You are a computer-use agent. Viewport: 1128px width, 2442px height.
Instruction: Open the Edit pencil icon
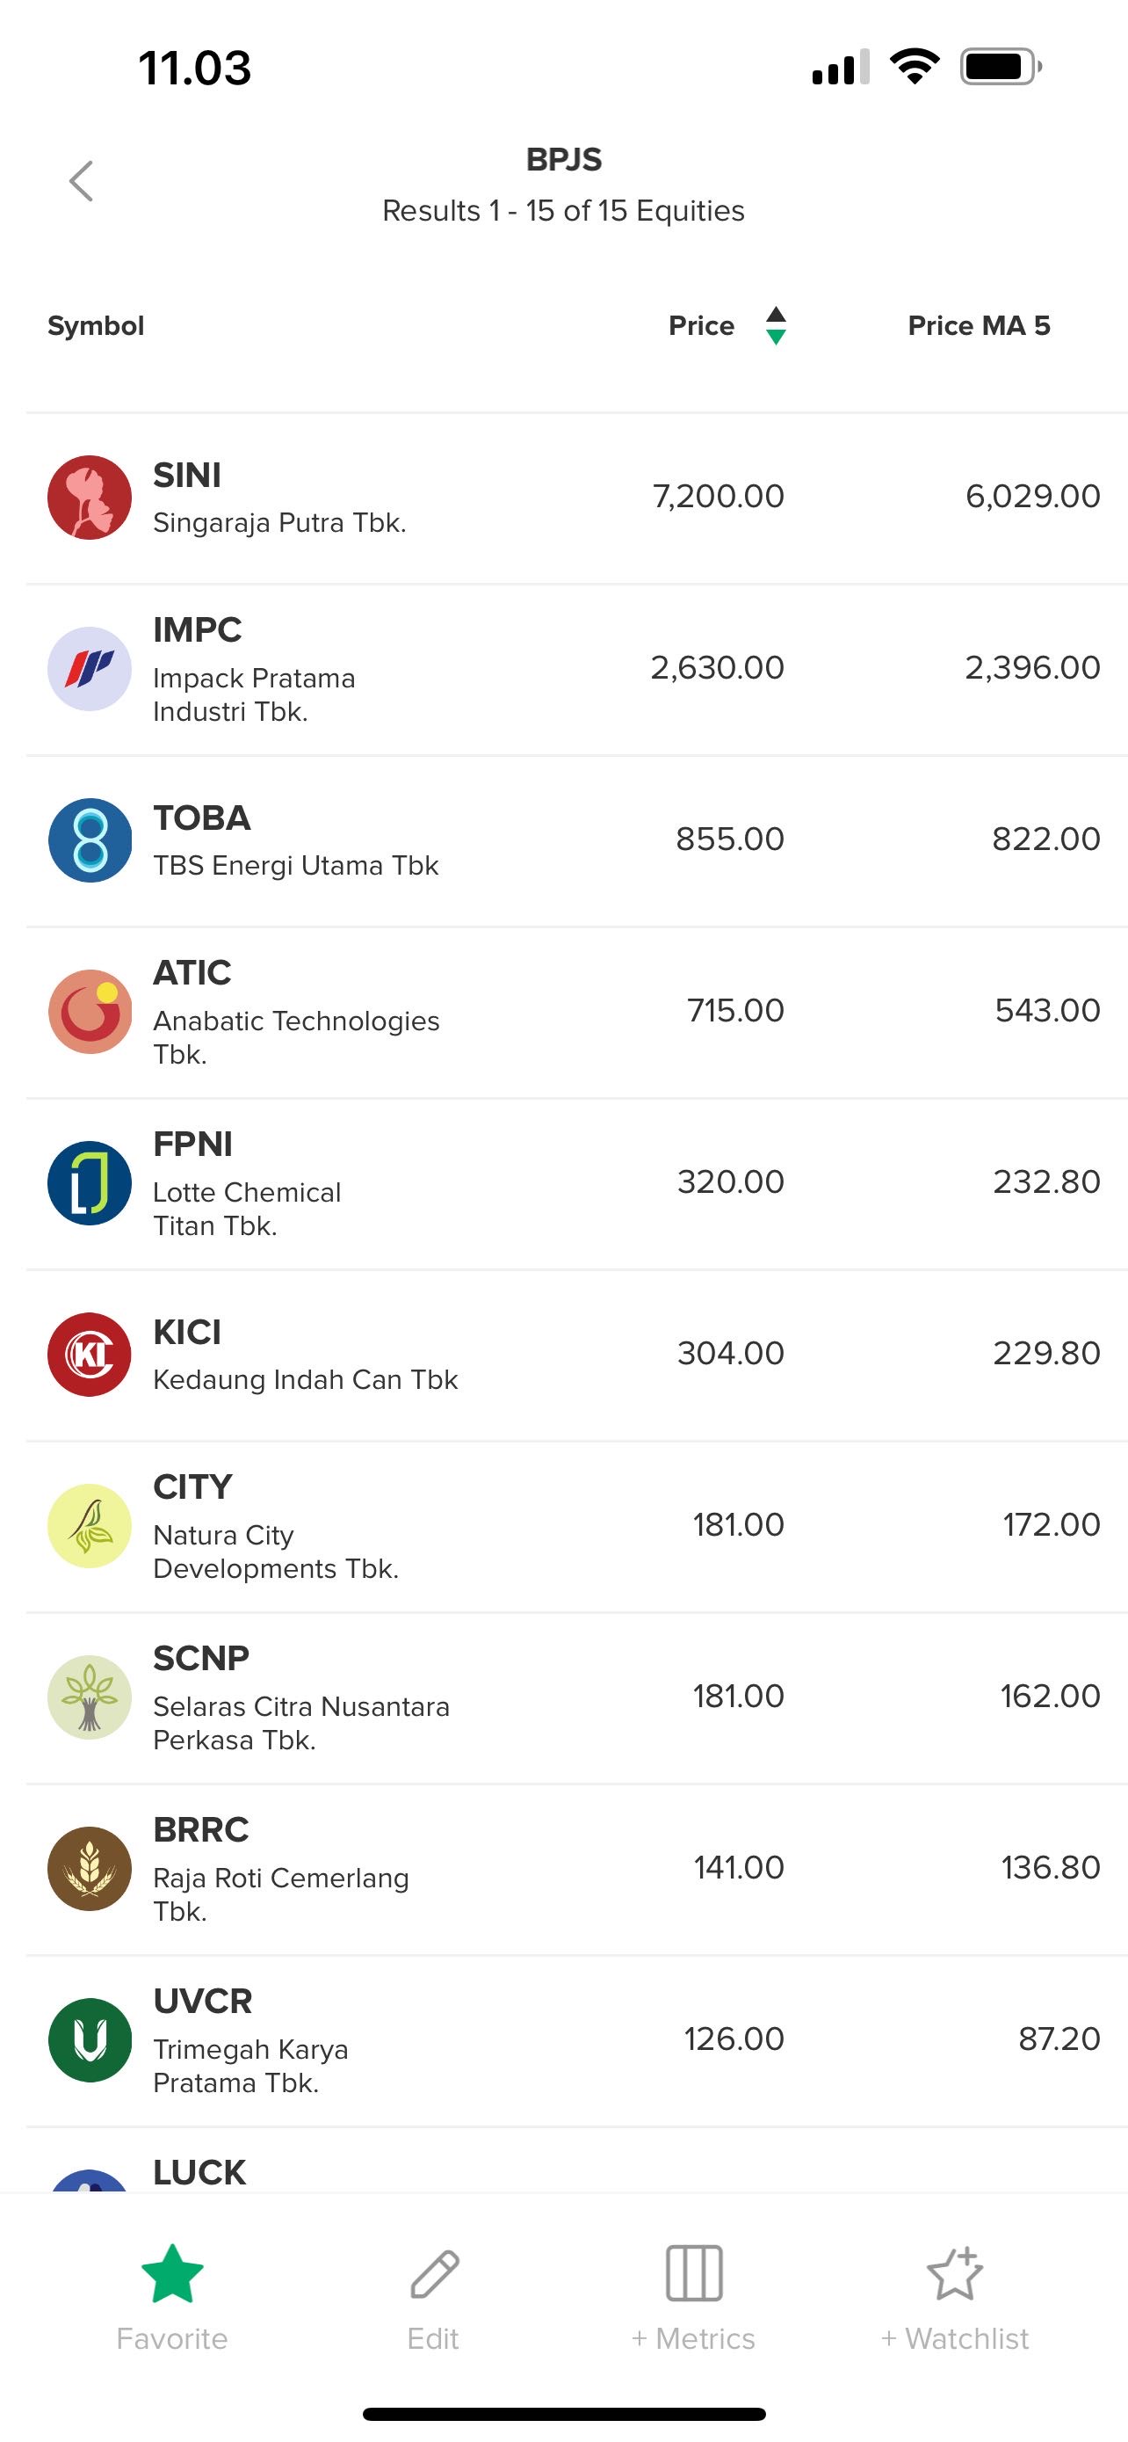pos(434,2274)
